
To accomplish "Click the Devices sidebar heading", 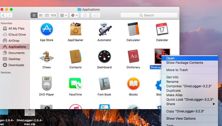I will point(6,73).
